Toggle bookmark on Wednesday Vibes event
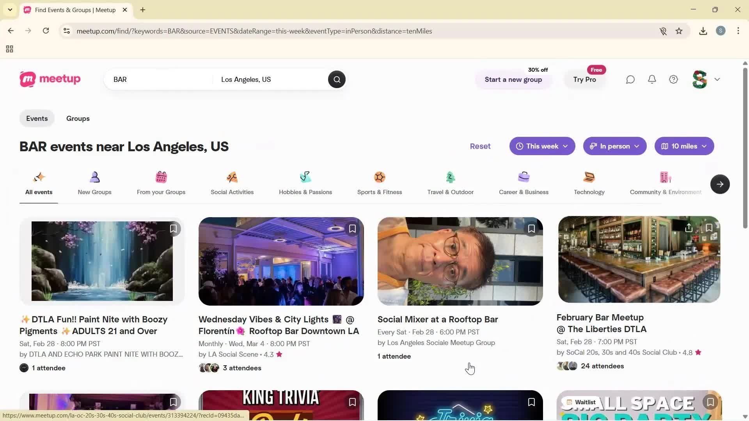This screenshot has width=749, height=421. tap(352, 228)
